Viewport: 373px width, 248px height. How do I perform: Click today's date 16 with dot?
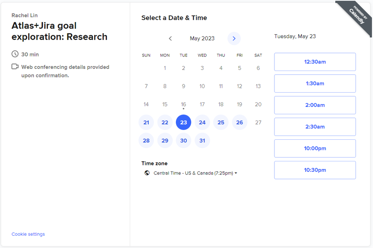click(x=183, y=104)
